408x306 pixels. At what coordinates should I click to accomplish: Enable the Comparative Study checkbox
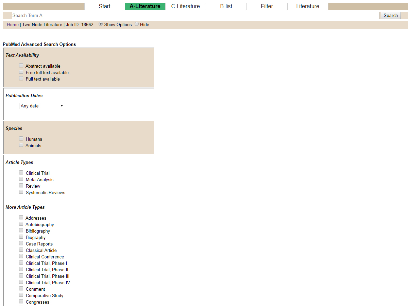[x=21, y=295]
